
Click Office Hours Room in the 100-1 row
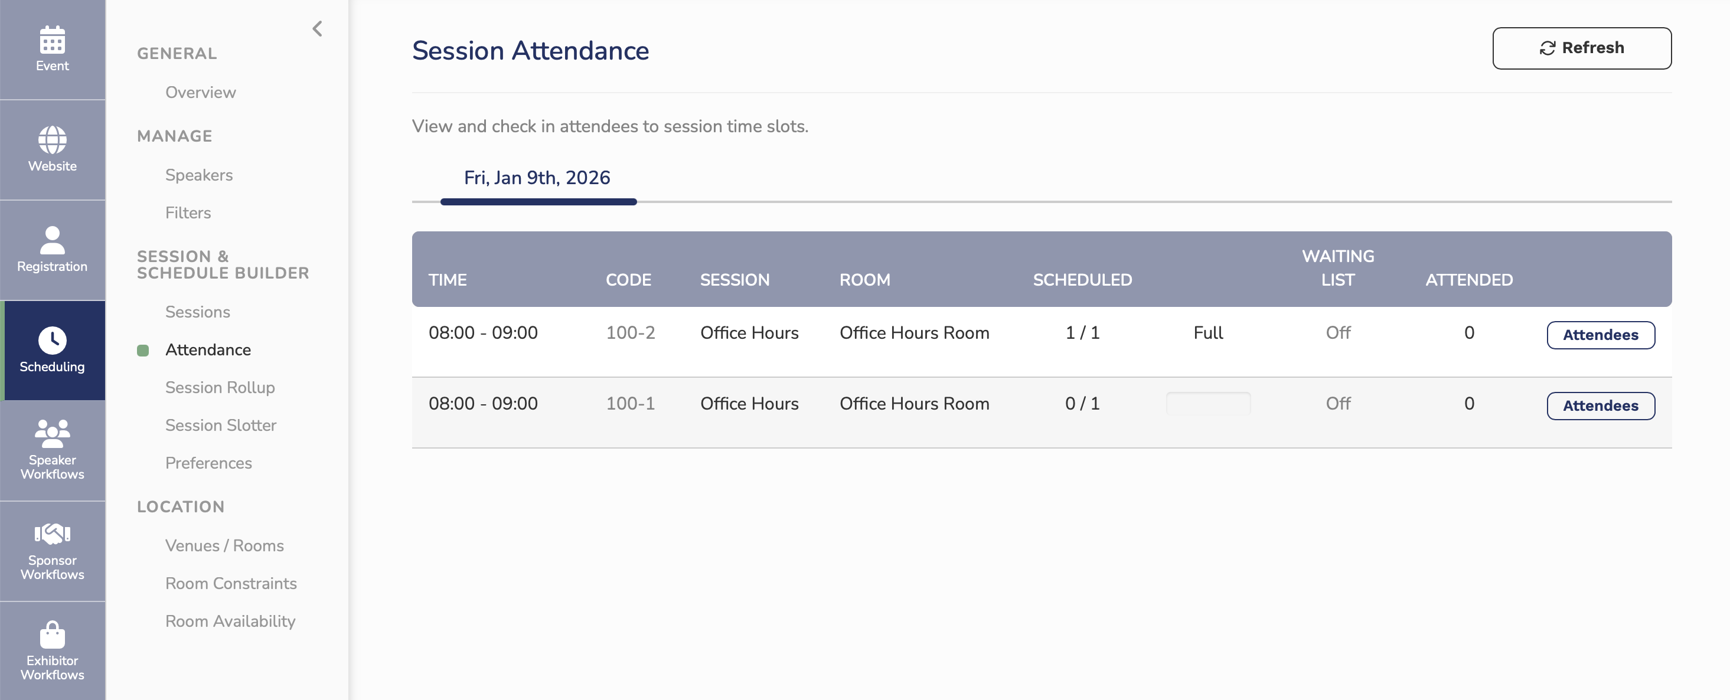coord(914,403)
